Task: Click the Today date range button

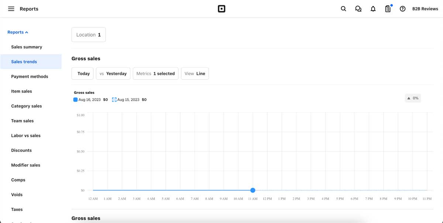Action: [82, 73]
